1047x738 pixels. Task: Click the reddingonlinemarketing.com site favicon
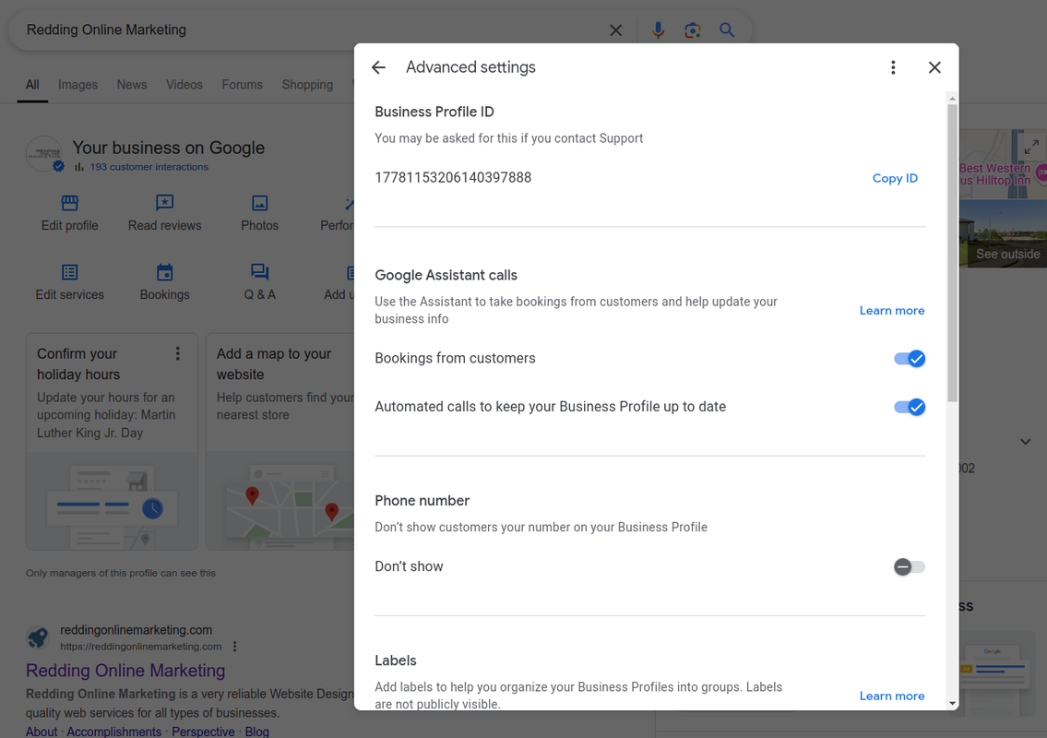pos(38,637)
